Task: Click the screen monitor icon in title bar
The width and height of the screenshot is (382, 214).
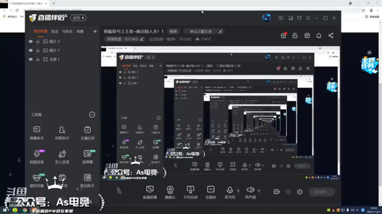Action: pyautogui.click(x=281, y=18)
